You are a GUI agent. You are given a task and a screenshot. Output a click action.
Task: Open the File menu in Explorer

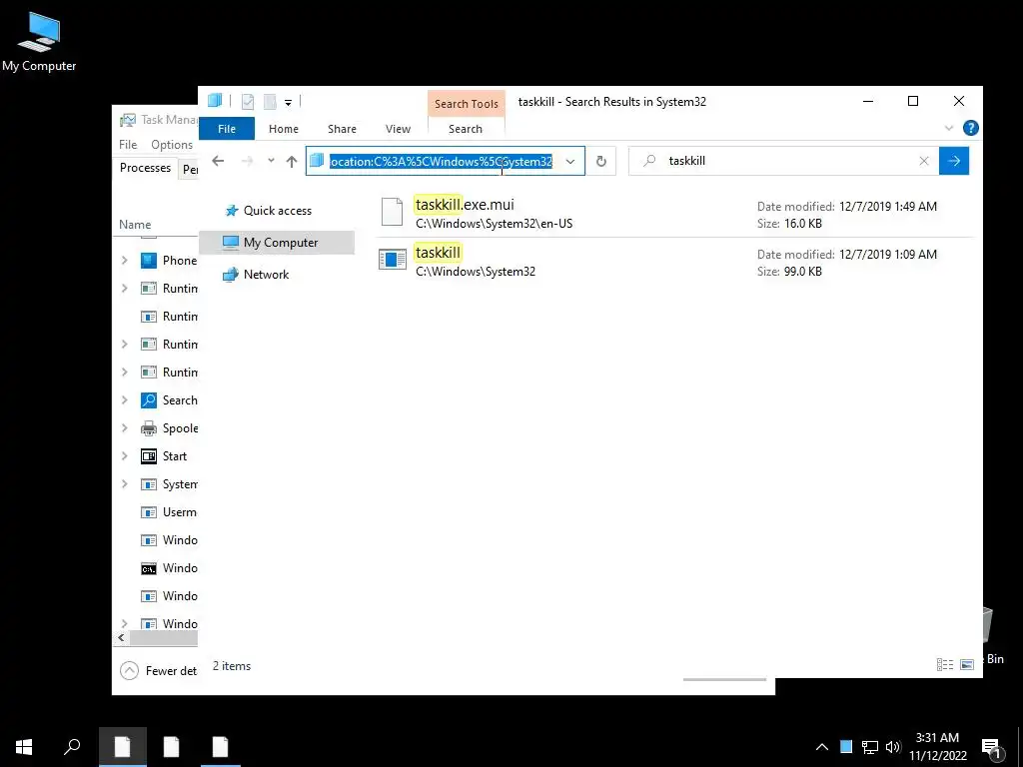point(227,129)
